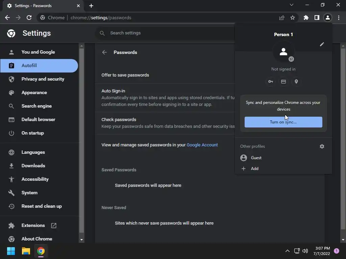Close the profile menu via avatar button

click(328, 18)
